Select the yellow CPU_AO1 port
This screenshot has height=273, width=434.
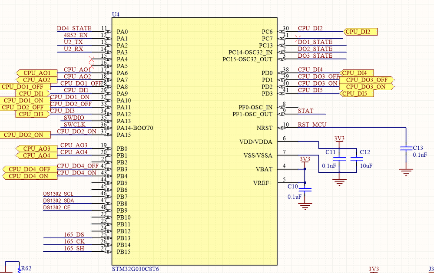pos(37,73)
